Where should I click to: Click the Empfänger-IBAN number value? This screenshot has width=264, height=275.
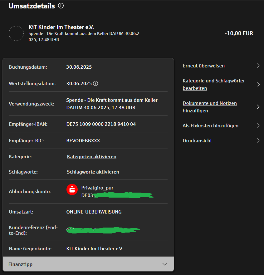101,124
